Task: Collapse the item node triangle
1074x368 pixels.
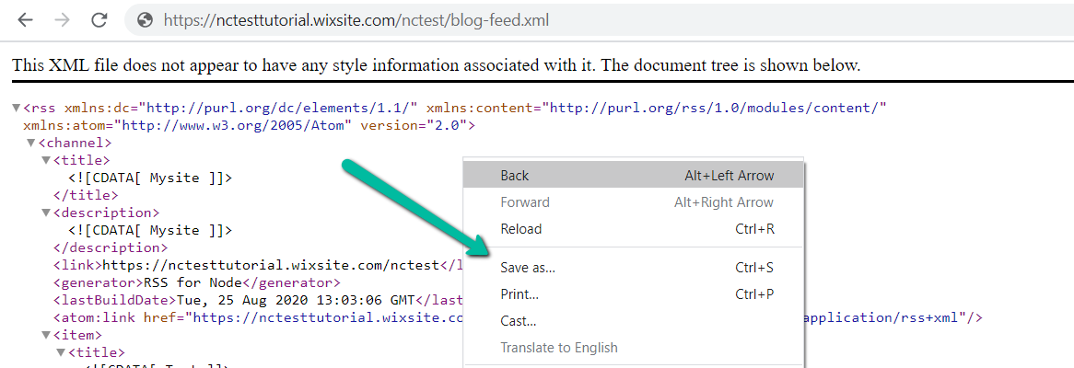Action: coord(46,336)
